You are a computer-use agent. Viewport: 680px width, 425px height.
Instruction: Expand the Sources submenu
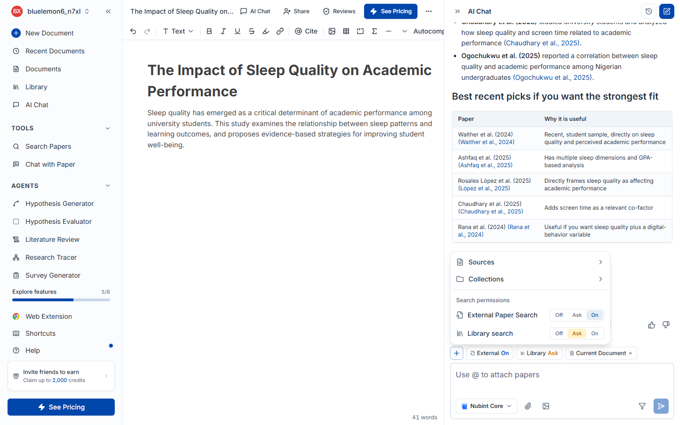coord(530,262)
